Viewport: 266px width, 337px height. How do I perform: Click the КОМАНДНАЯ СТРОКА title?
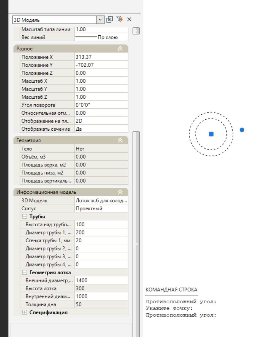(171, 290)
